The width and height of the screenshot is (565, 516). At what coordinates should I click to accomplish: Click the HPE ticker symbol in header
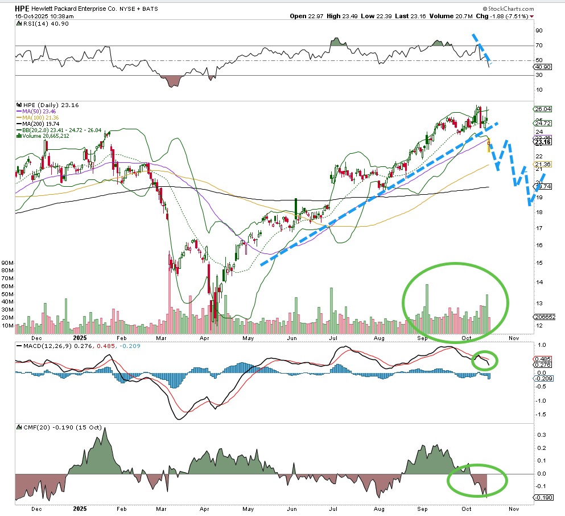[x=23, y=9]
